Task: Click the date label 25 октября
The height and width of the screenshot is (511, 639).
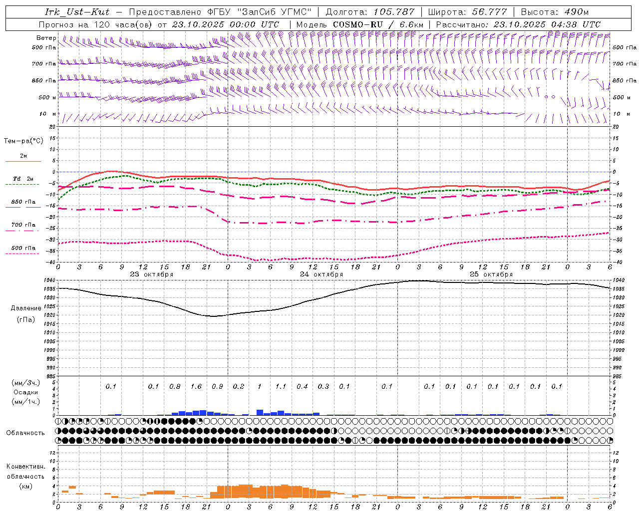Action: 491,274
